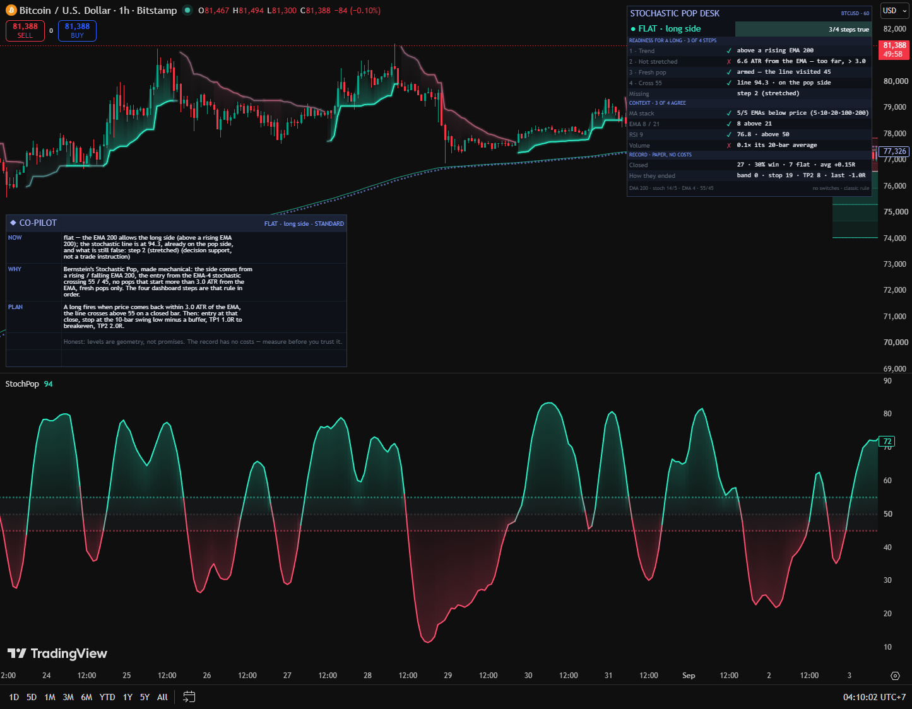Open symbol search via Bitcoin / U.S. Dollar title

coord(98,11)
